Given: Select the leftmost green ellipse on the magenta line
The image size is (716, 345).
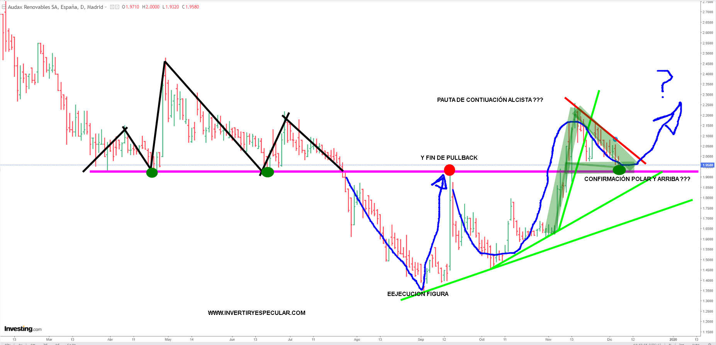Looking at the screenshot, I should (x=152, y=172).
